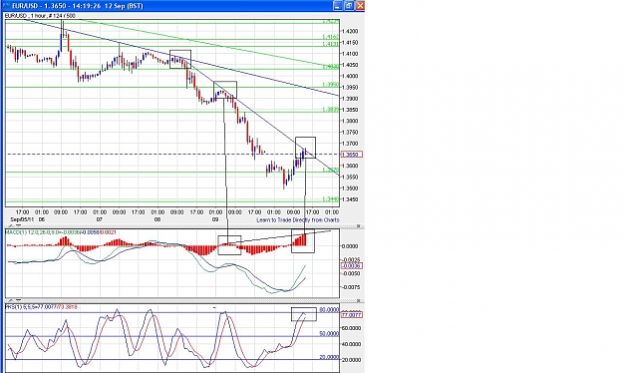The width and height of the screenshot is (623, 373).
Task: Click the 1.4200 price axis label
Action: point(350,31)
